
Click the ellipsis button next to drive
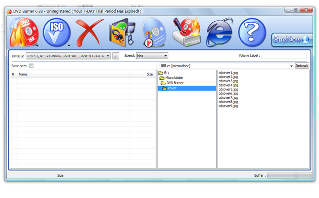116,56
